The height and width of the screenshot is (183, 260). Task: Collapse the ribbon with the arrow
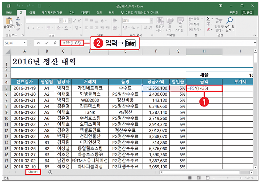tap(255, 35)
